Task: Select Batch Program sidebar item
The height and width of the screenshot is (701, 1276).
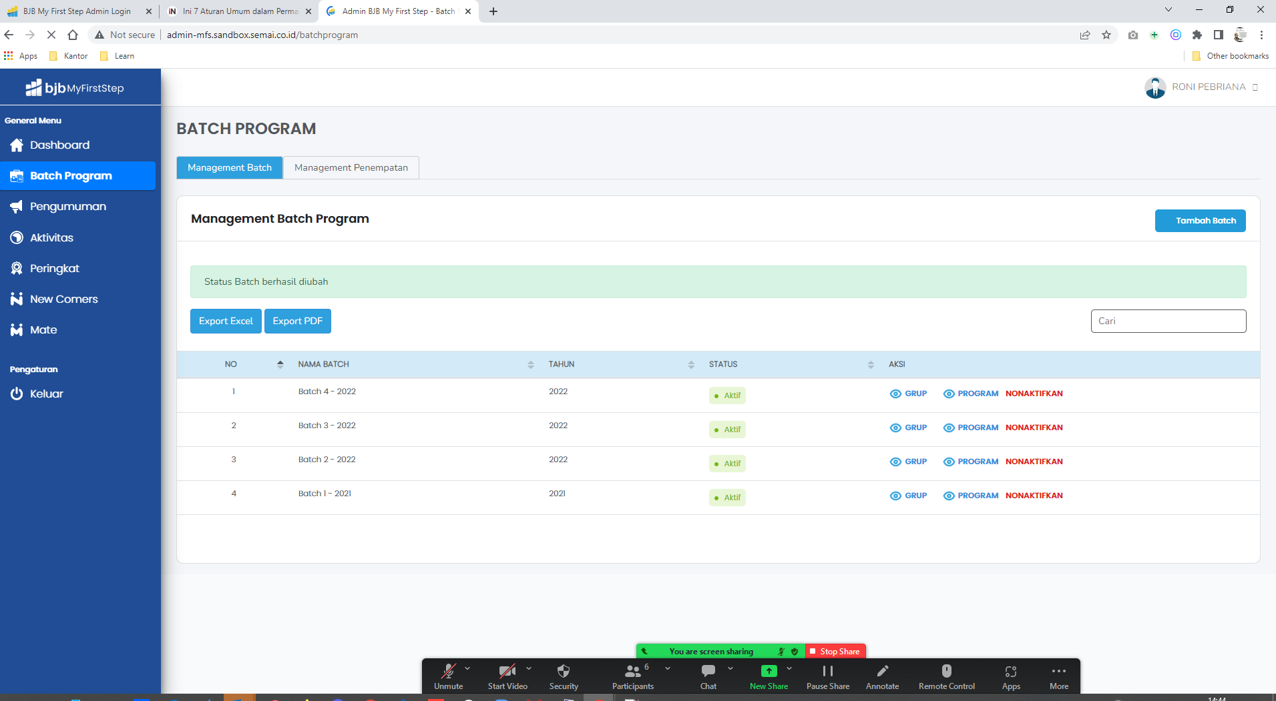Action: (77, 175)
